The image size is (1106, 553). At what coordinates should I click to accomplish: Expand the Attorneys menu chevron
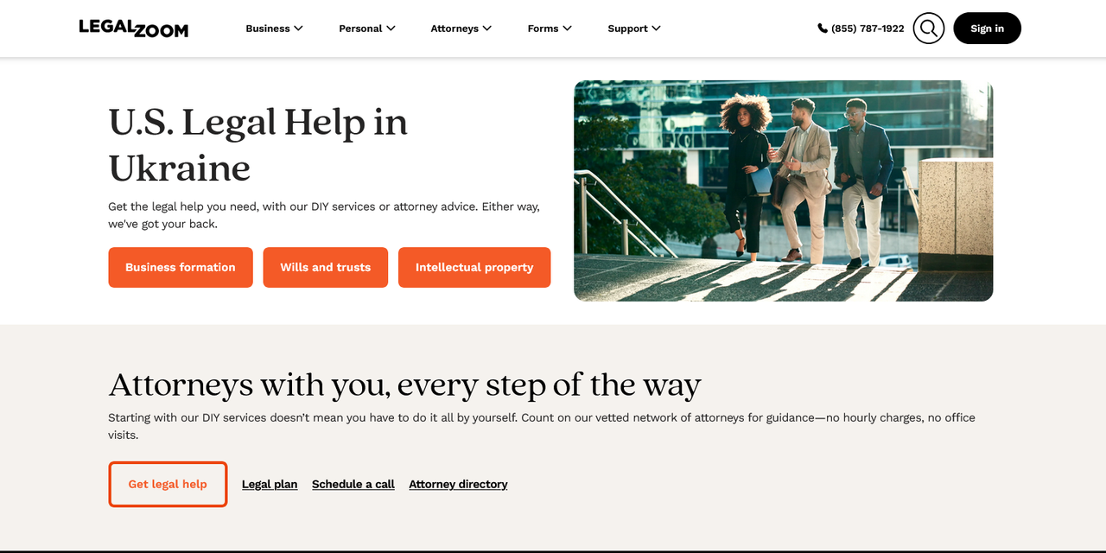(x=487, y=29)
